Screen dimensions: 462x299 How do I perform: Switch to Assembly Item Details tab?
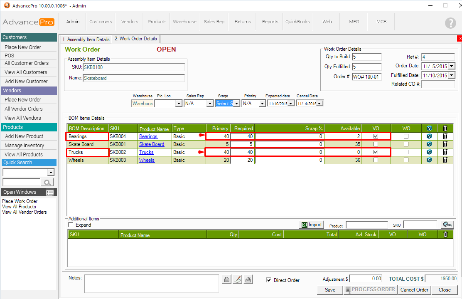pyautogui.click(x=86, y=40)
